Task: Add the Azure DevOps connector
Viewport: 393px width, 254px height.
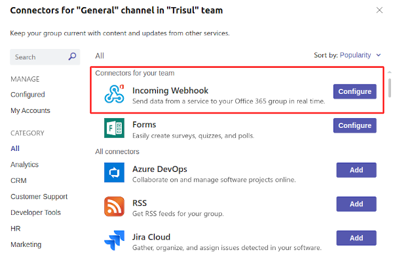Action: 356,170
